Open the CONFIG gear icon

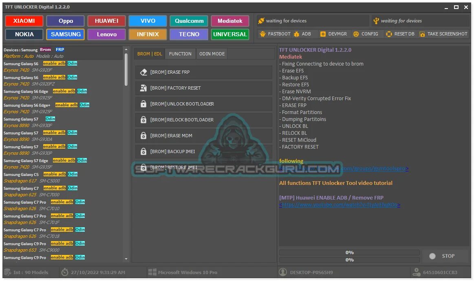pyautogui.click(x=356, y=34)
